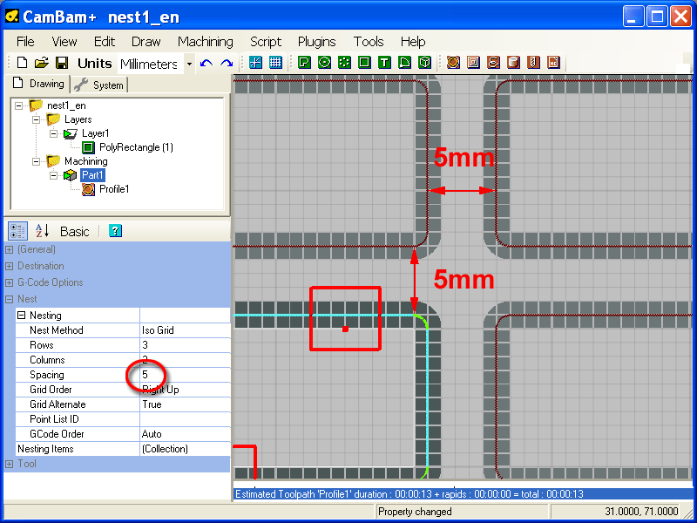Viewport: 697px width, 523px height.
Task: Toggle the snap to grid toolbar button
Action: 255,63
